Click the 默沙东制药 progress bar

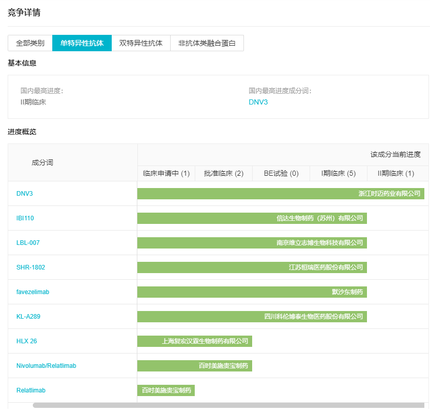(252, 292)
